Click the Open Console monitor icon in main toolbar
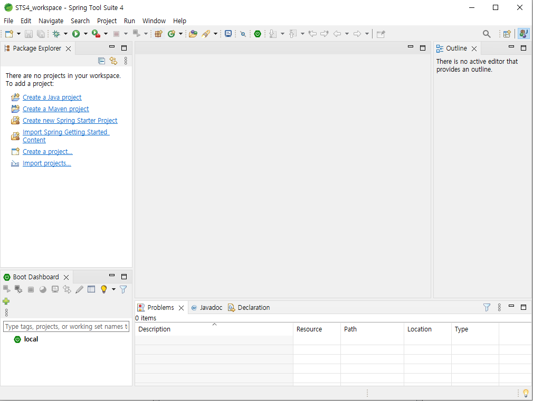 coord(229,34)
